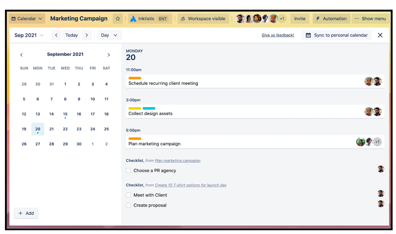
Task: Open Workspace visible permissions
Action: pyautogui.click(x=203, y=18)
